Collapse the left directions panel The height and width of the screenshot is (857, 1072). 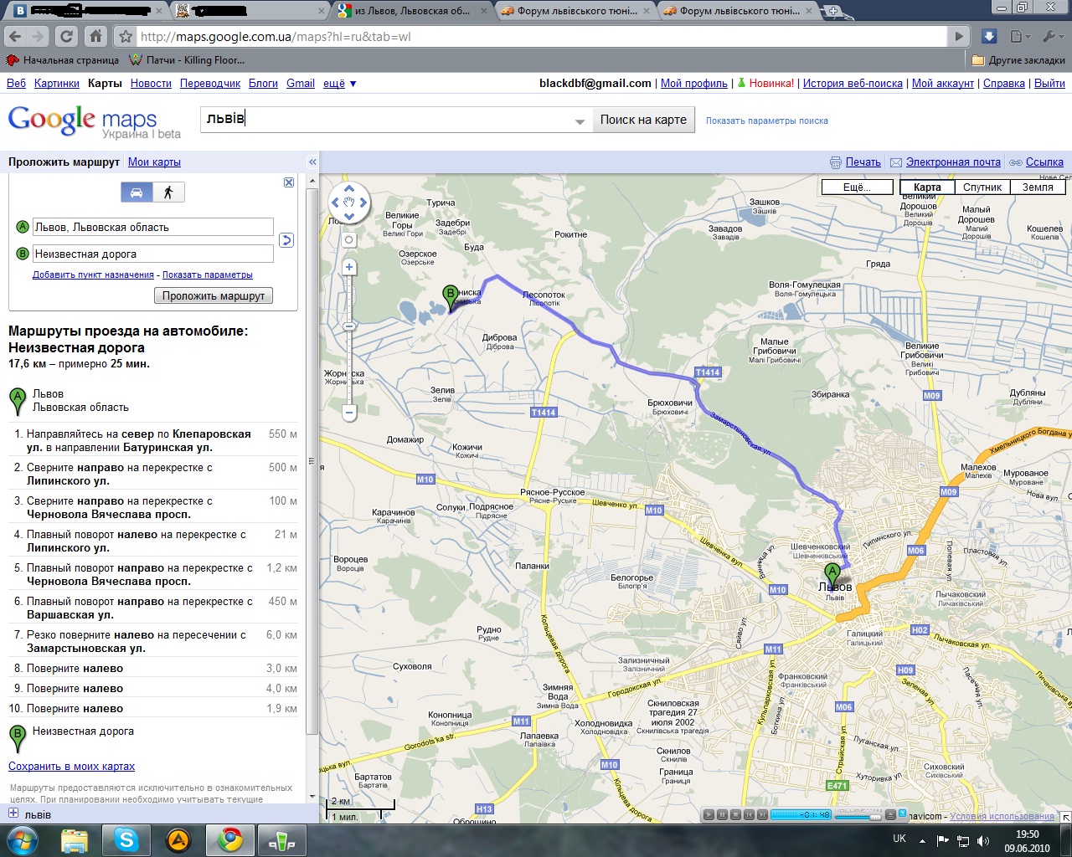pyautogui.click(x=312, y=162)
